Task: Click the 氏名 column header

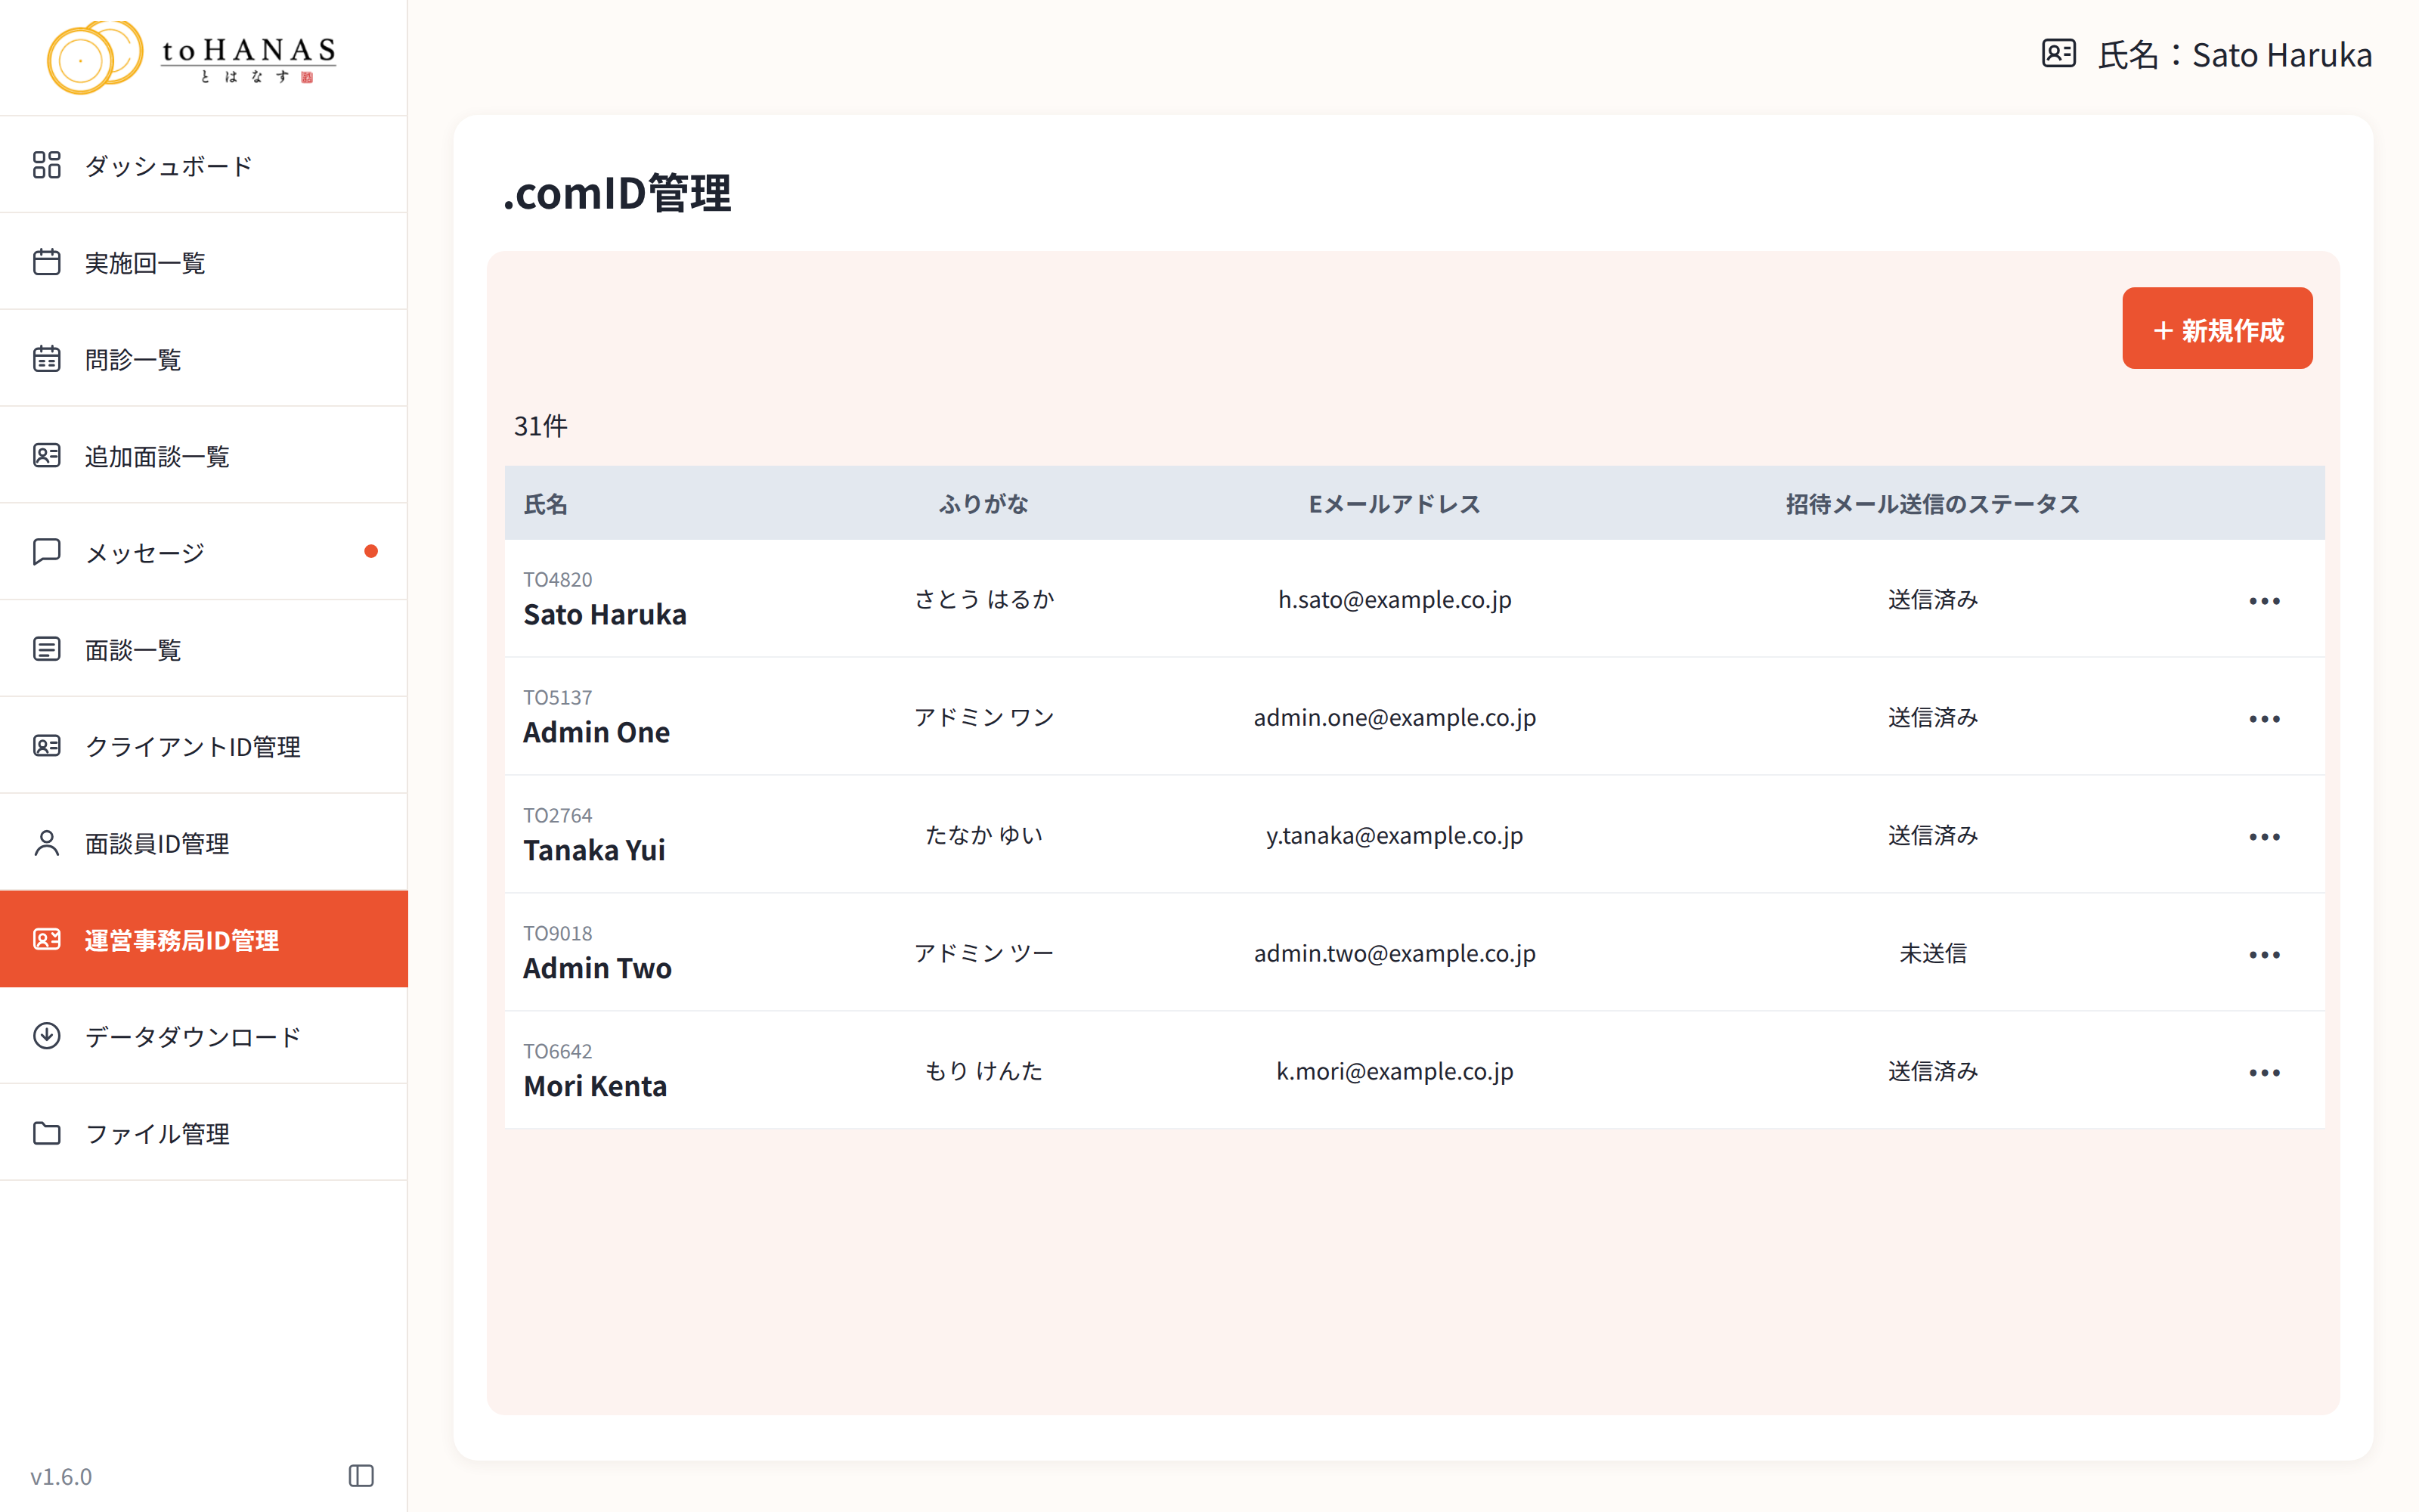Action: (546, 504)
